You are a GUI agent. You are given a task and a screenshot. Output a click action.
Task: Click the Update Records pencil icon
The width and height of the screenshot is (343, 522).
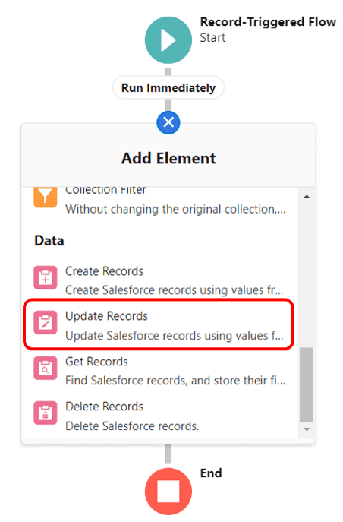[x=46, y=323]
